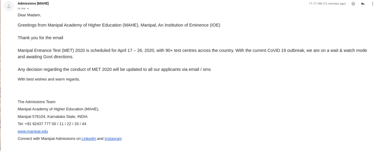The image size is (378, 151).
Task: Click the 11:17 AM timestamp
Action: pyautogui.click(x=327, y=4)
